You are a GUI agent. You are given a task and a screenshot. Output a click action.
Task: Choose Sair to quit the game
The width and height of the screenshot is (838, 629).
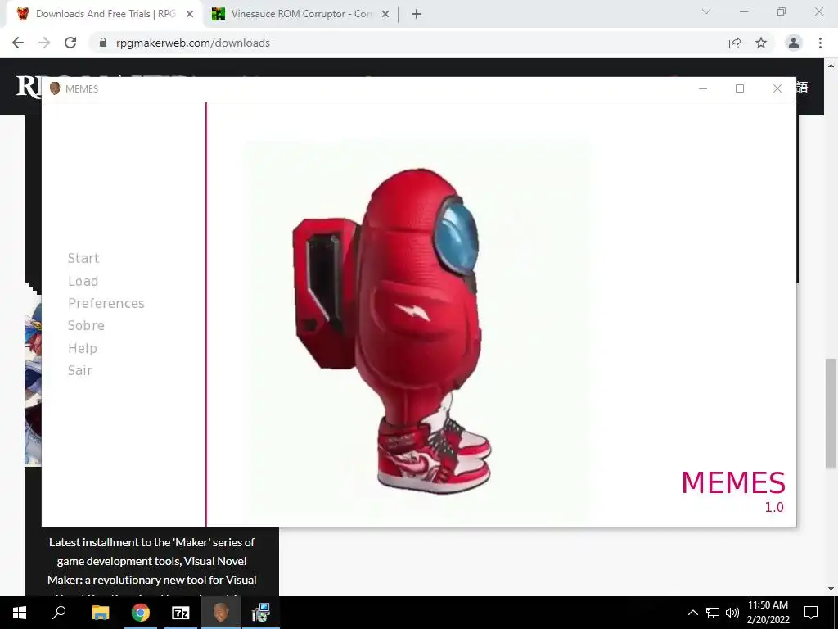coord(79,371)
